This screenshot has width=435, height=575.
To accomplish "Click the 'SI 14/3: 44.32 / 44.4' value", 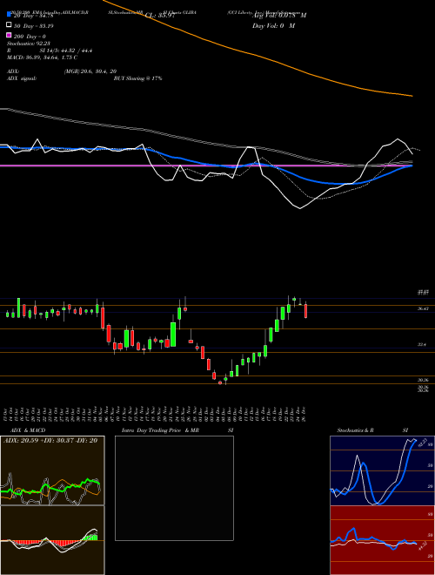I will click(x=66, y=51).
